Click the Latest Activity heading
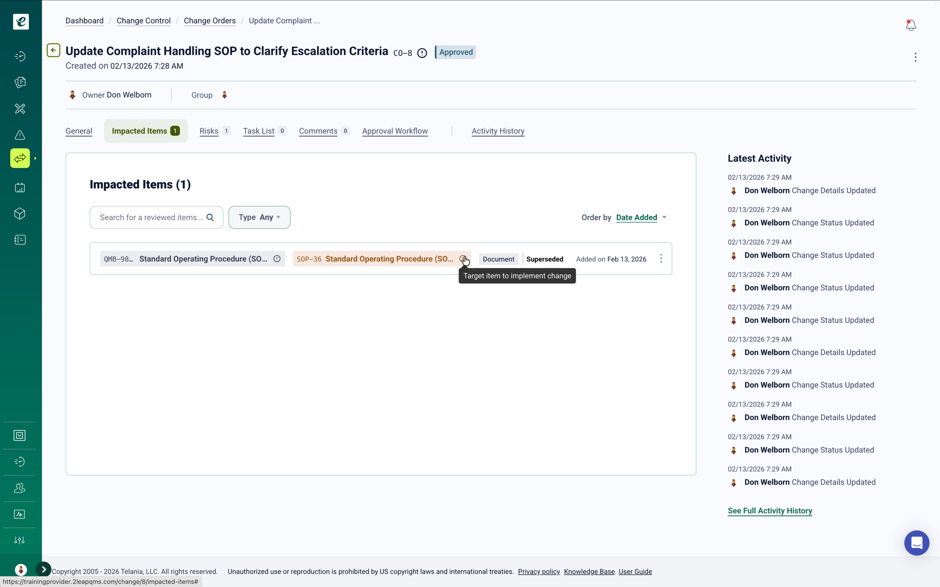The width and height of the screenshot is (940, 587). 759,158
